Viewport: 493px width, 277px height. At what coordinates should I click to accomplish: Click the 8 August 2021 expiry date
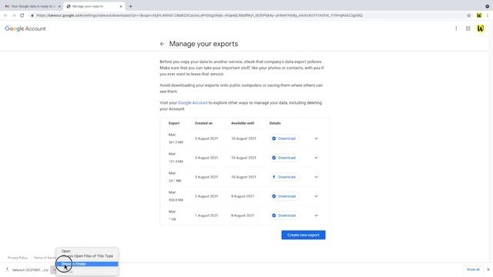click(x=243, y=215)
